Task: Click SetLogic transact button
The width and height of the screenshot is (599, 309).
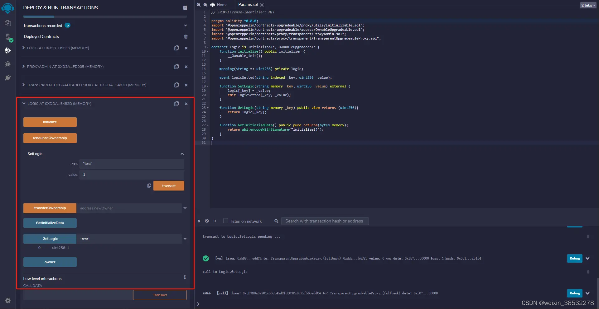Action: click(169, 186)
